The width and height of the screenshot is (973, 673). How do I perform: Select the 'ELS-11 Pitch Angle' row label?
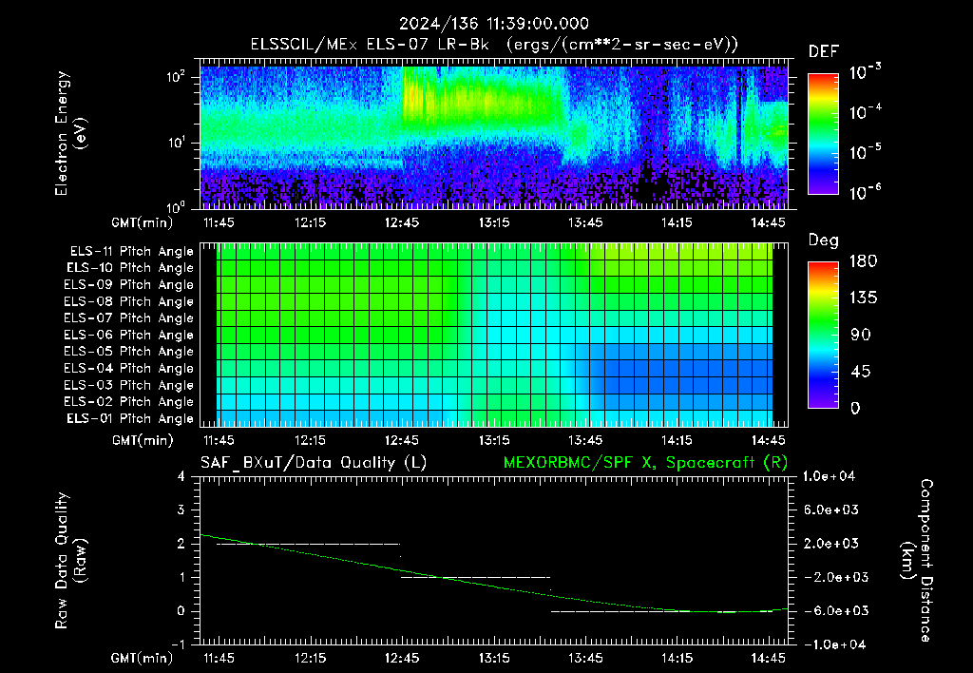coord(131,252)
